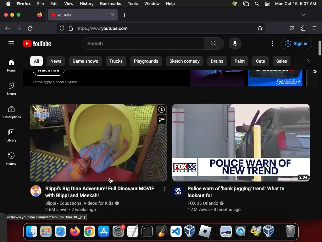Play the Blippi video thumbnail

[x=99, y=143]
